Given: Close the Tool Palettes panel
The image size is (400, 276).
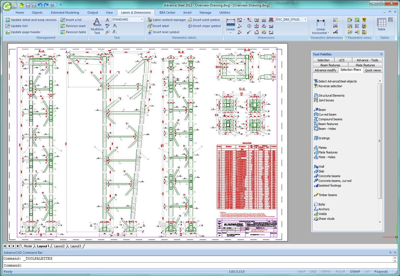Looking at the screenshot, I should [381, 54].
